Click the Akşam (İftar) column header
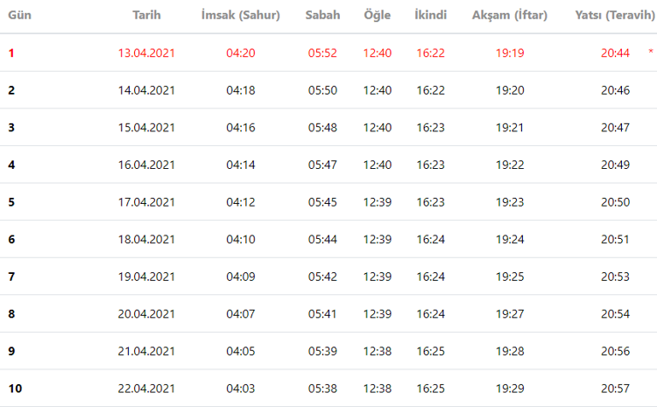 [509, 16]
